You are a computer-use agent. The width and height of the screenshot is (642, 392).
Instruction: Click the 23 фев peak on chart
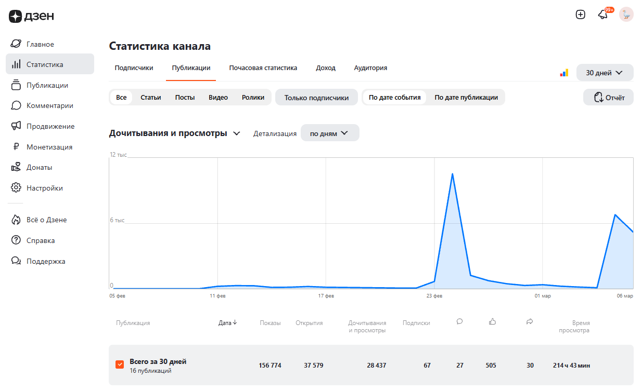[x=453, y=174]
